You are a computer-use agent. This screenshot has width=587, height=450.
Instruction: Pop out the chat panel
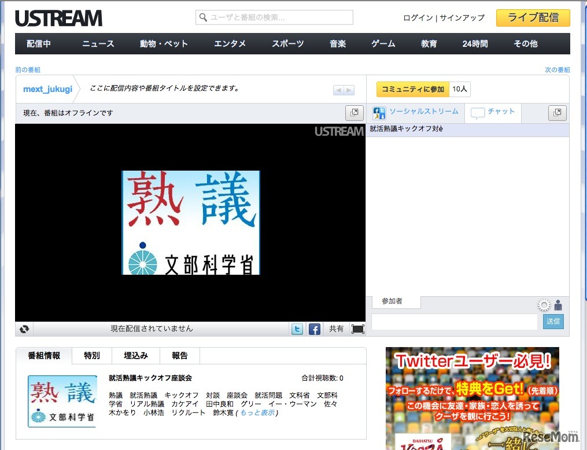pos(557,113)
